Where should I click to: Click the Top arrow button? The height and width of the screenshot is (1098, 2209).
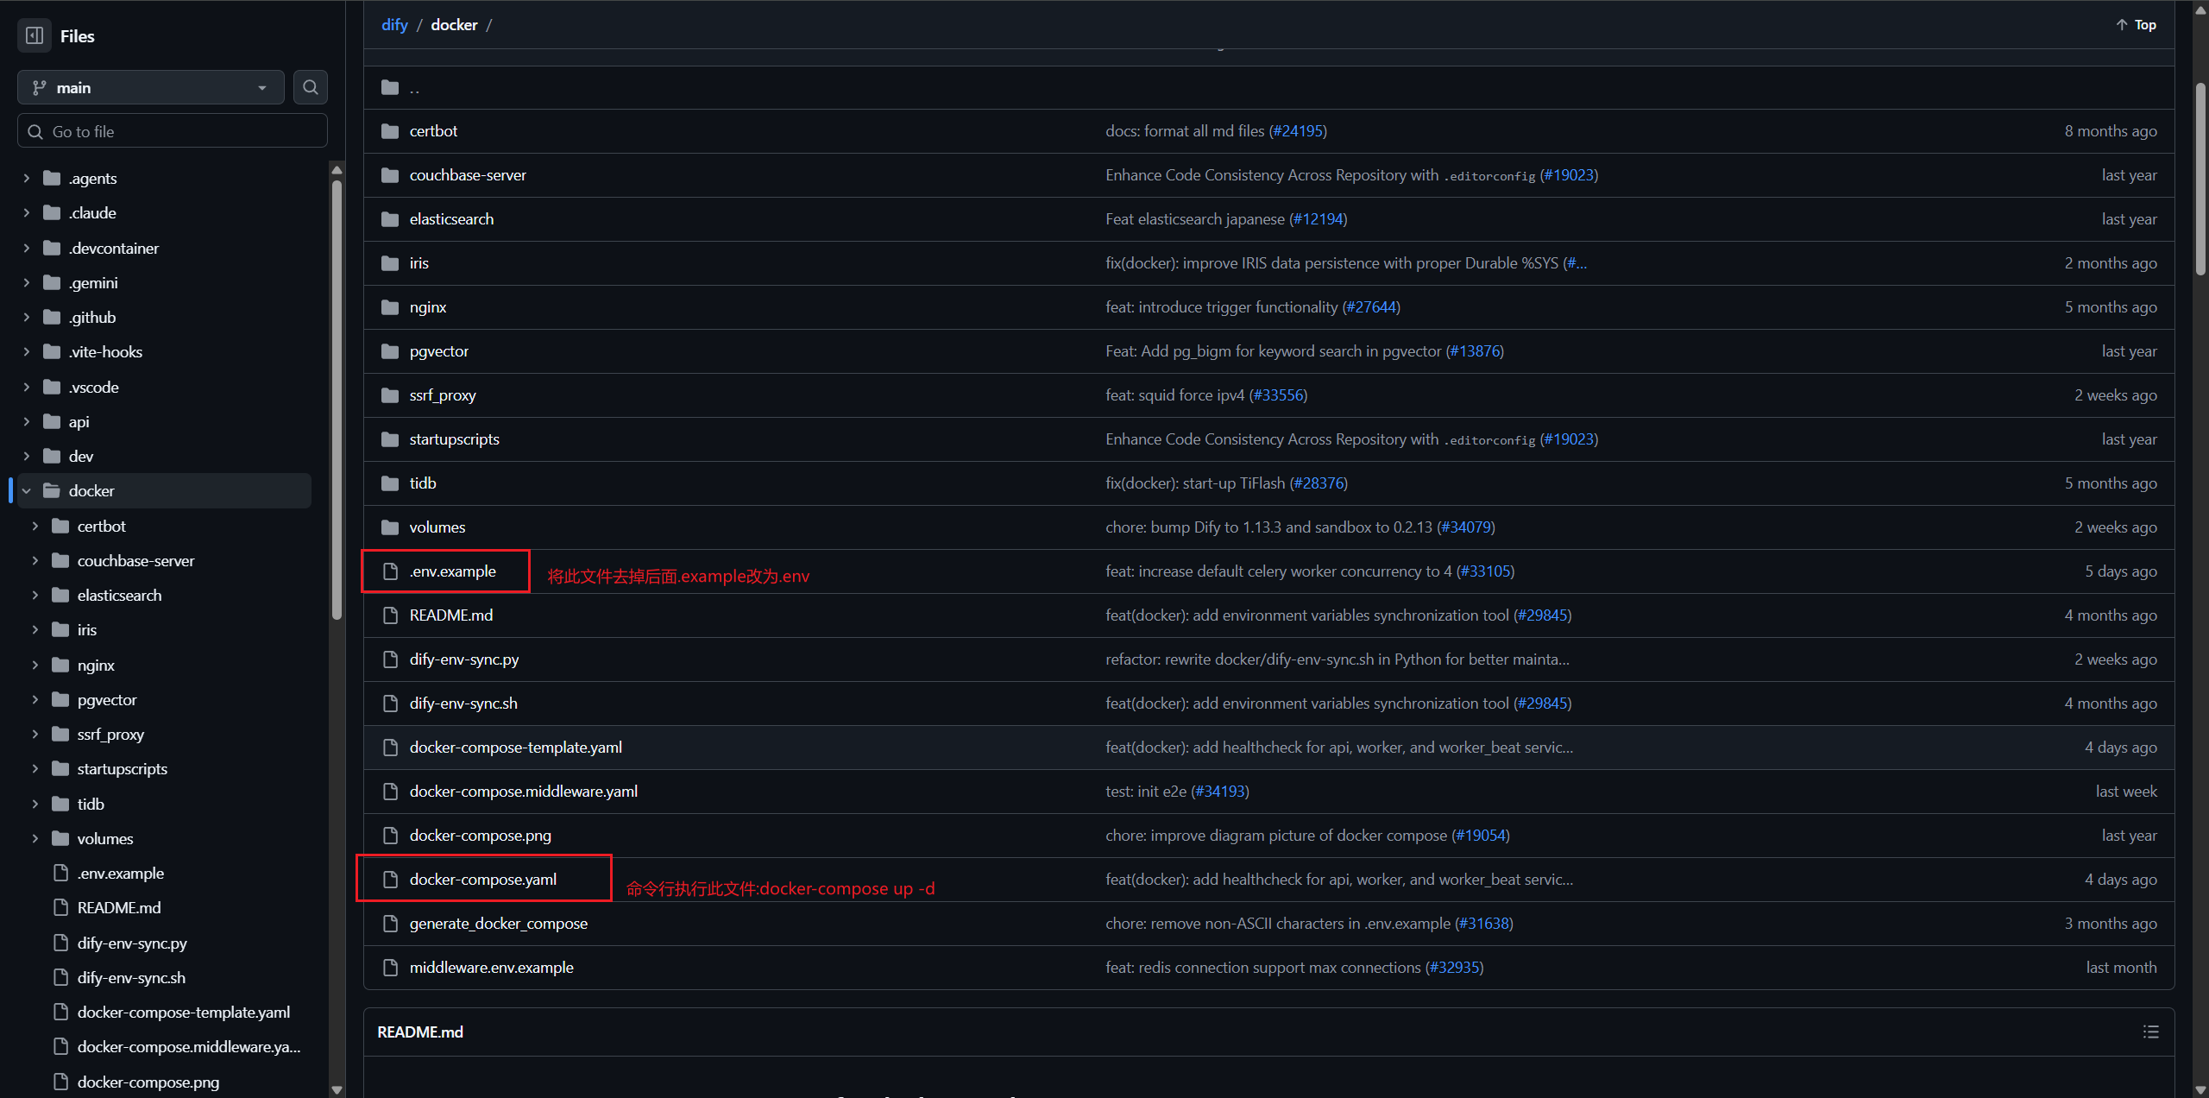[2136, 24]
